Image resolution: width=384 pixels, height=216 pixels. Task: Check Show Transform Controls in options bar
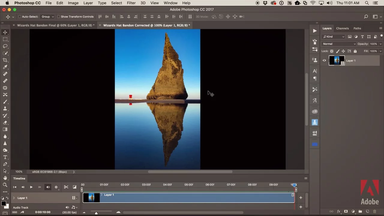coord(59,16)
